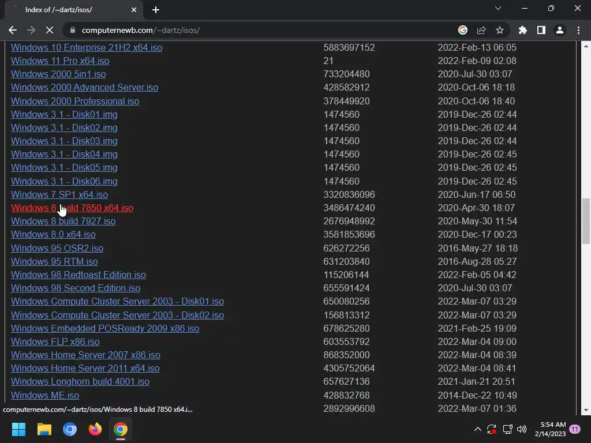The width and height of the screenshot is (591, 443).
Task: Click Windows 3.1 - Disk05.img link
Action: [x=64, y=168]
